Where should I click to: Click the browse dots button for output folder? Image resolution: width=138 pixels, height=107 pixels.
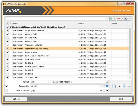[x=104, y=91]
